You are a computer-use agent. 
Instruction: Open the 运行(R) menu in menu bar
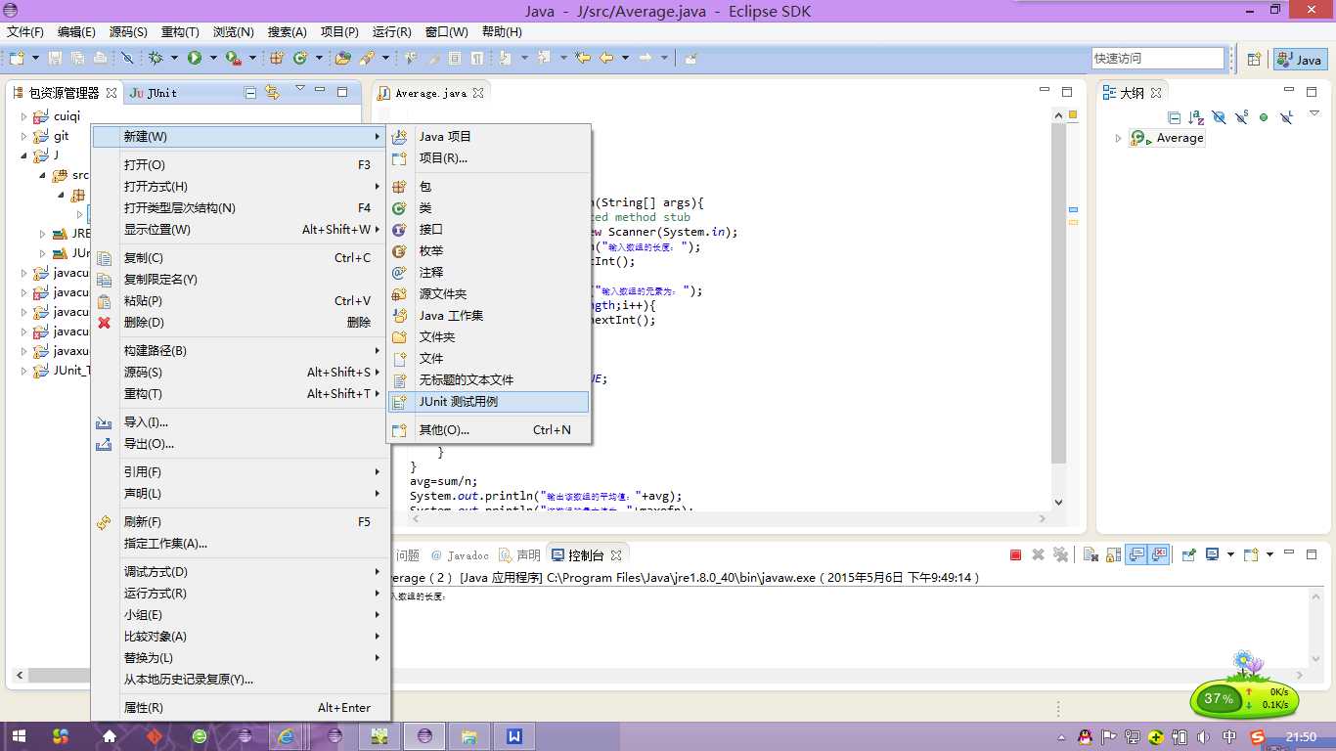pos(391,31)
